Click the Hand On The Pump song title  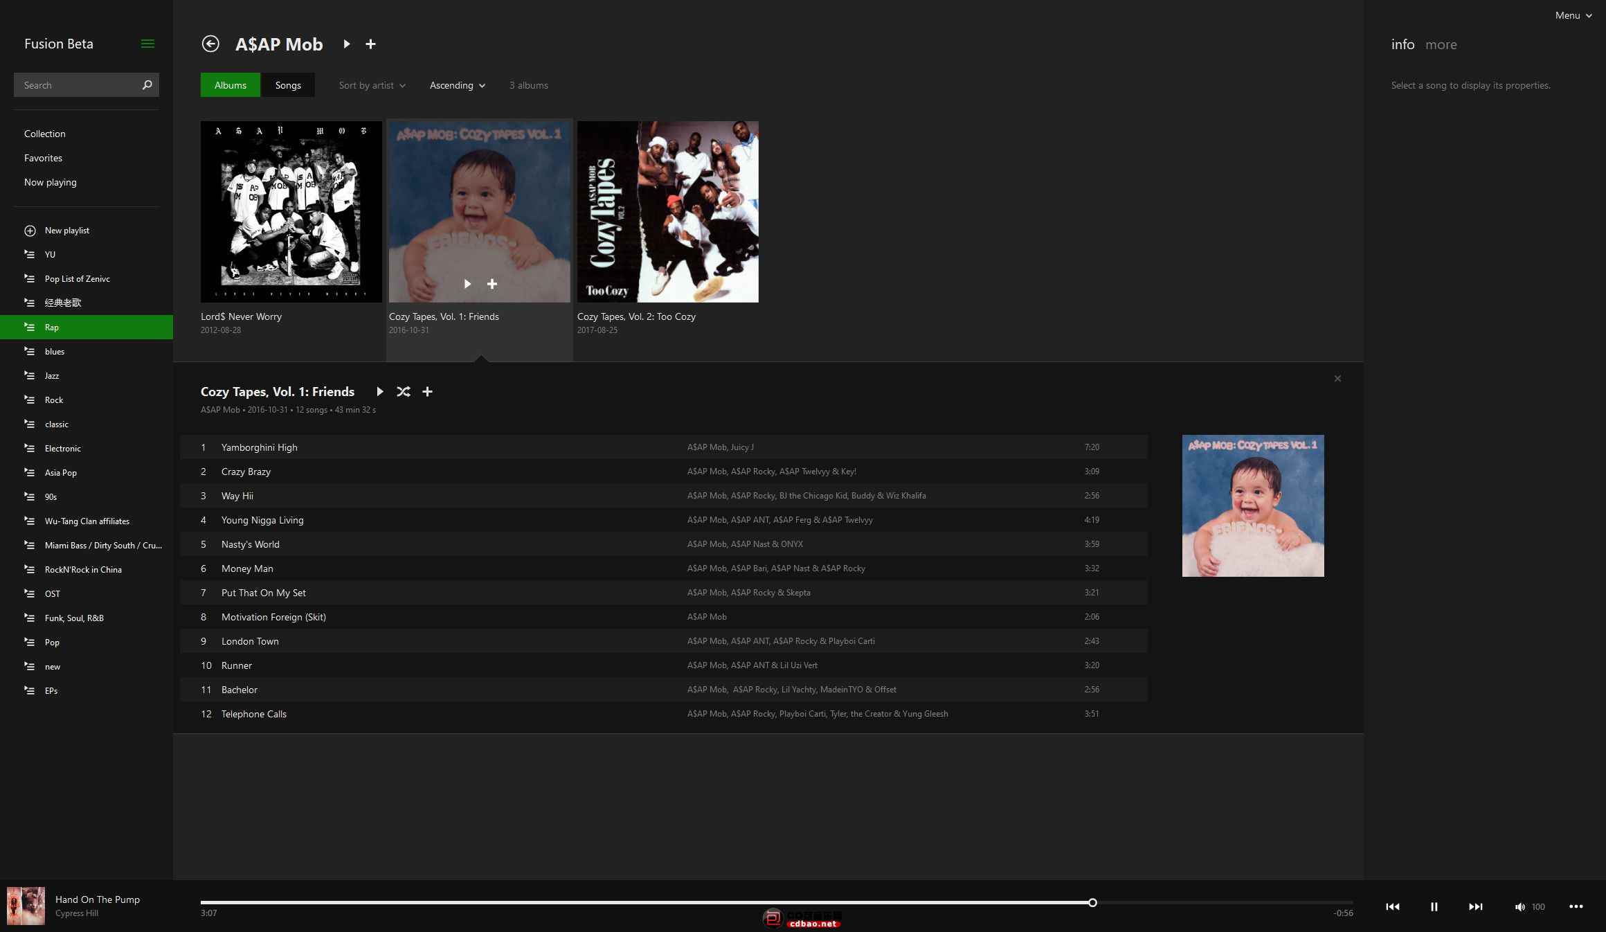[98, 899]
